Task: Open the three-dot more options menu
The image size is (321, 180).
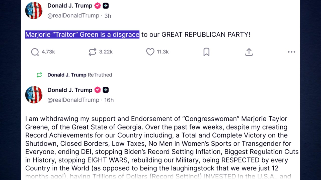Action: 291,52
